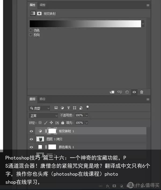Lock all padlock icon
The width and height of the screenshot is (161, 190).
pyautogui.click(x=63, y=123)
